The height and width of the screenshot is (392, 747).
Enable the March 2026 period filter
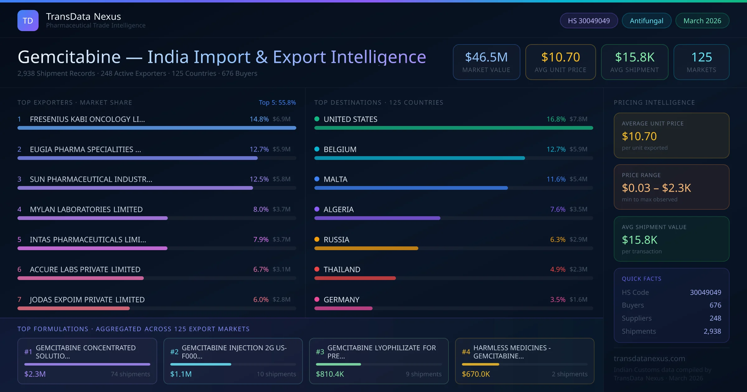pyautogui.click(x=702, y=20)
